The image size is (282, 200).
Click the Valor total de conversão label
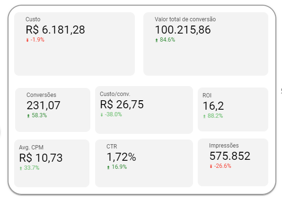185,19
